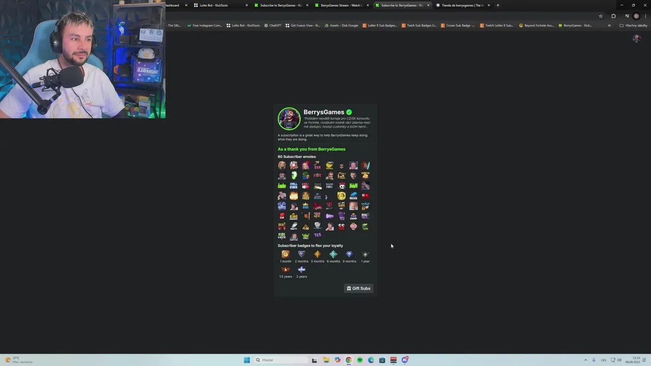Open the Chrome profile avatar

tap(636, 16)
